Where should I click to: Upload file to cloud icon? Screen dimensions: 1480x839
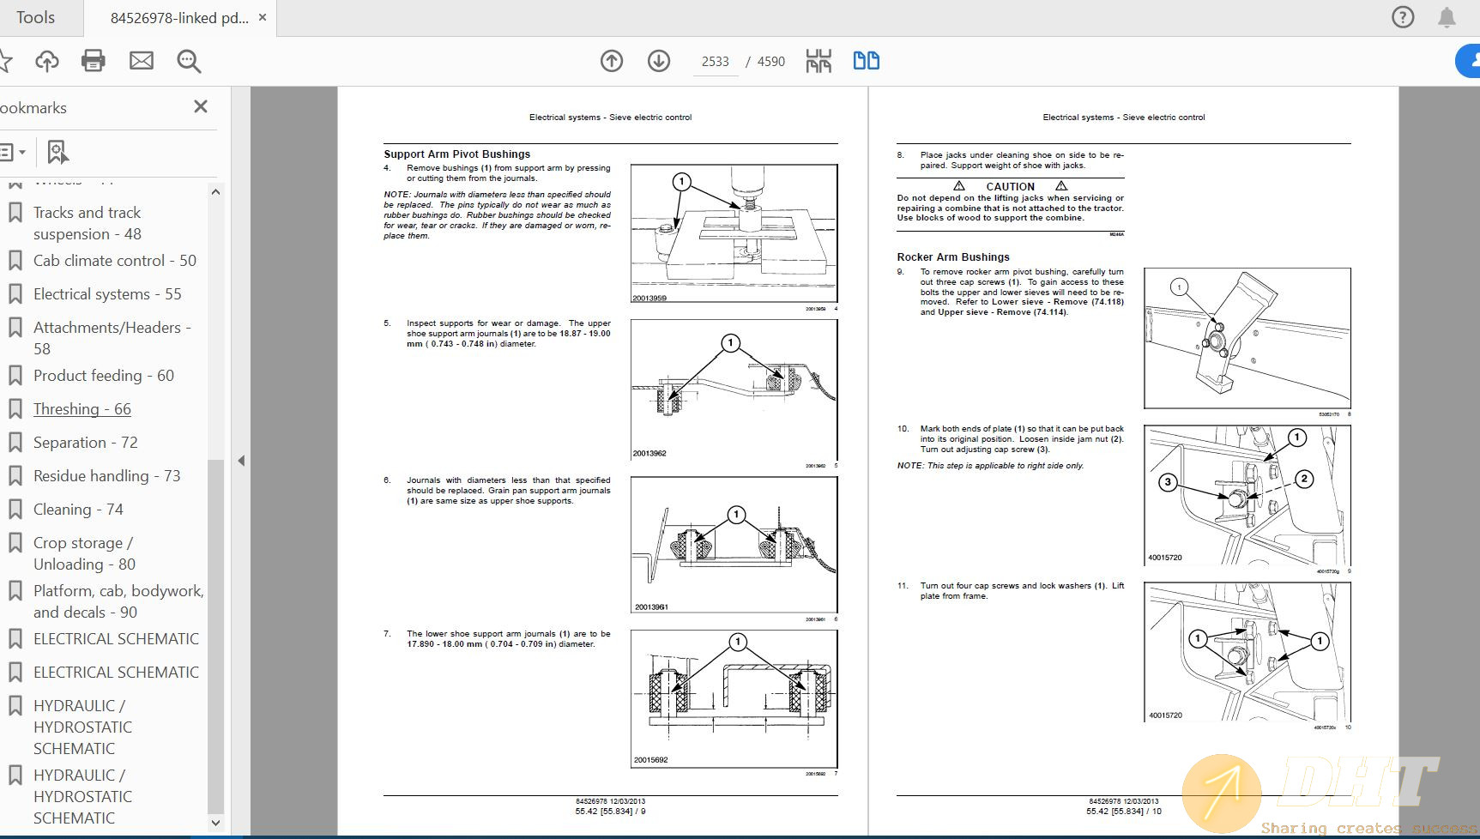pyautogui.click(x=47, y=61)
